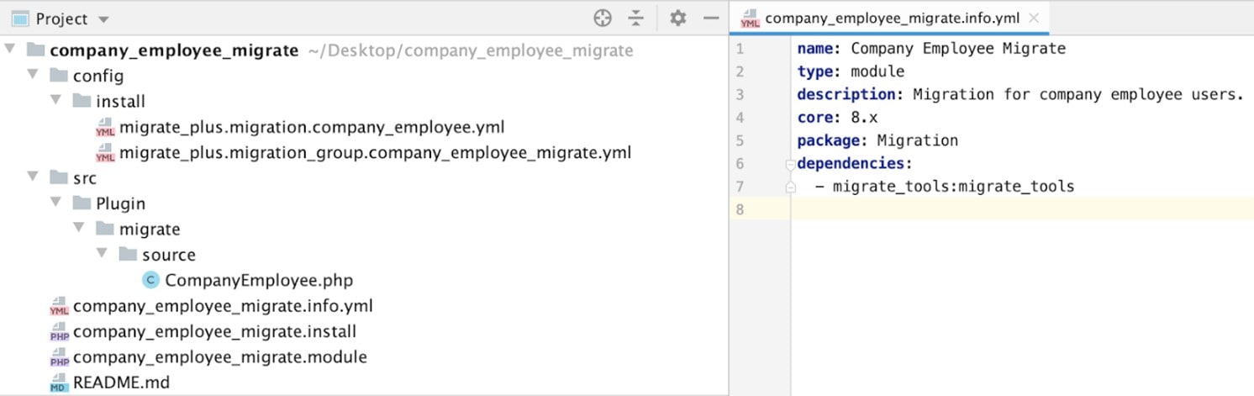Open the Project view dropdown
The height and width of the screenshot is (396, 1254).
[103, 18]
